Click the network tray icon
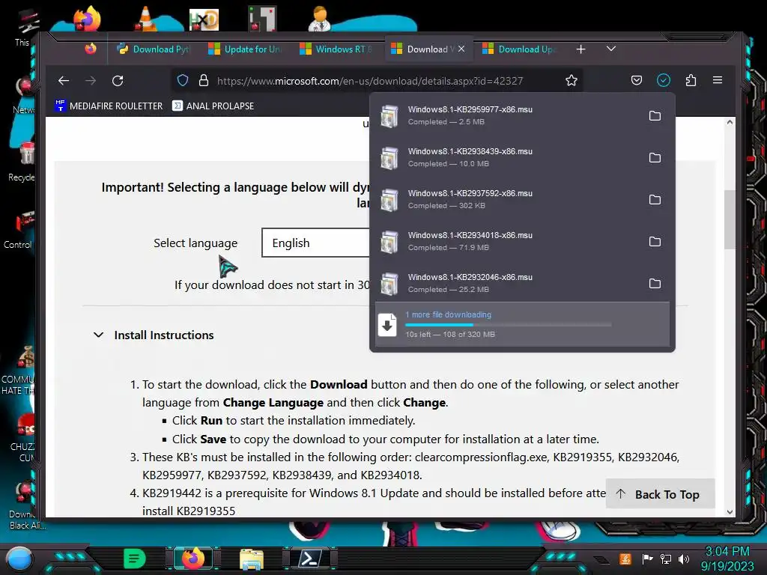Image resolution: width=767 pixels, height=575 pixels. [665, 559]
